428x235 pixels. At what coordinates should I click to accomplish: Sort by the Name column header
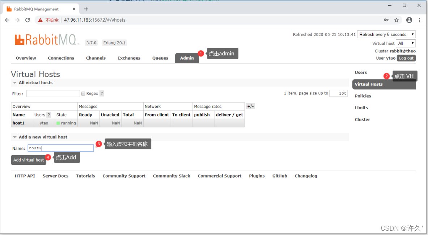(18, 115)
